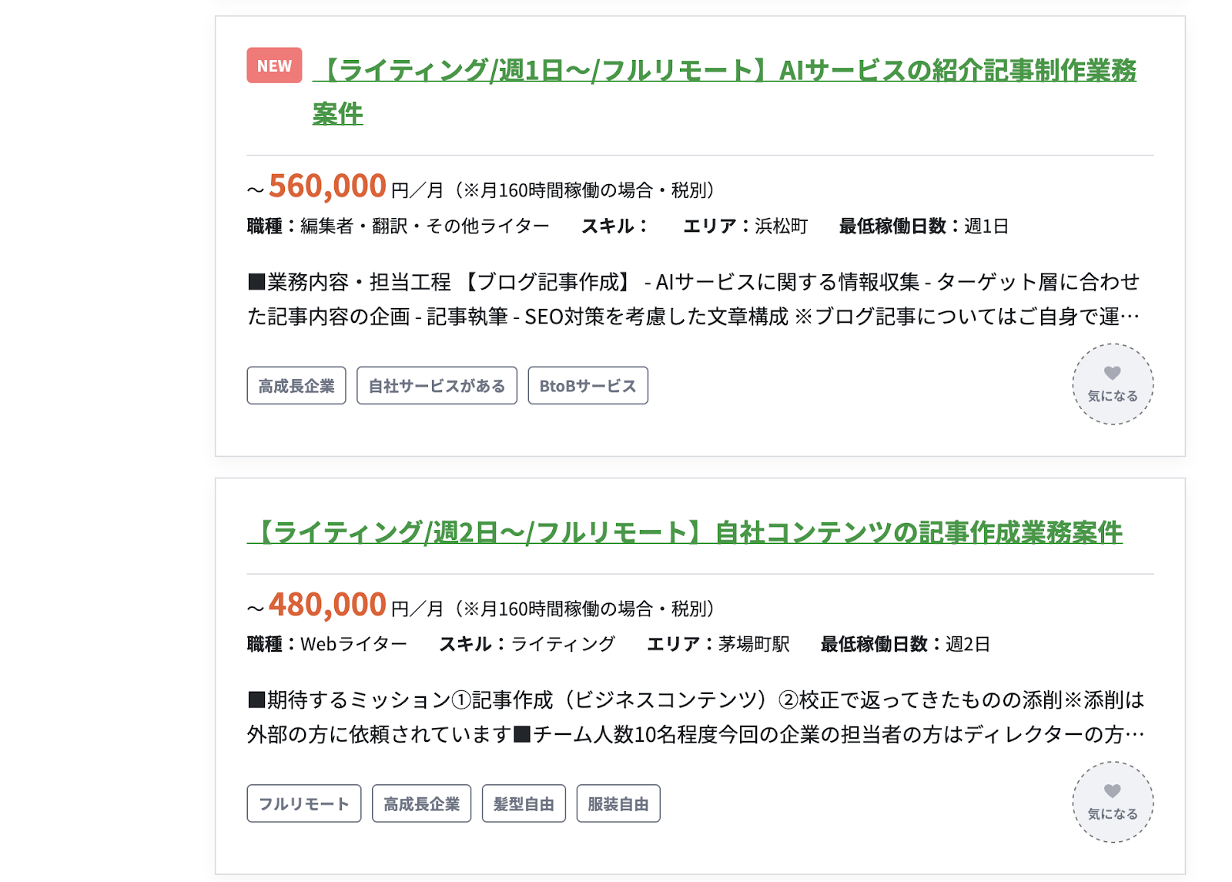Screen dimensions: 1232x882
Task: Click the red NEW badge
Action: [274, 65]
